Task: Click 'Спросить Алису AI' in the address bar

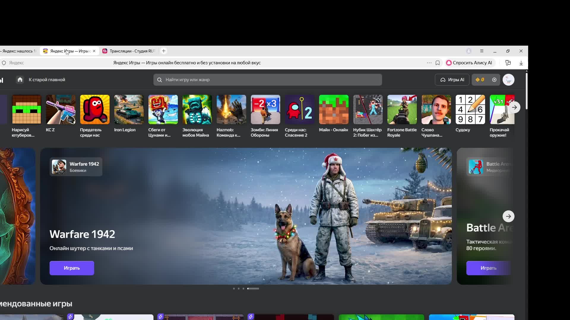Action: [469, 63]
